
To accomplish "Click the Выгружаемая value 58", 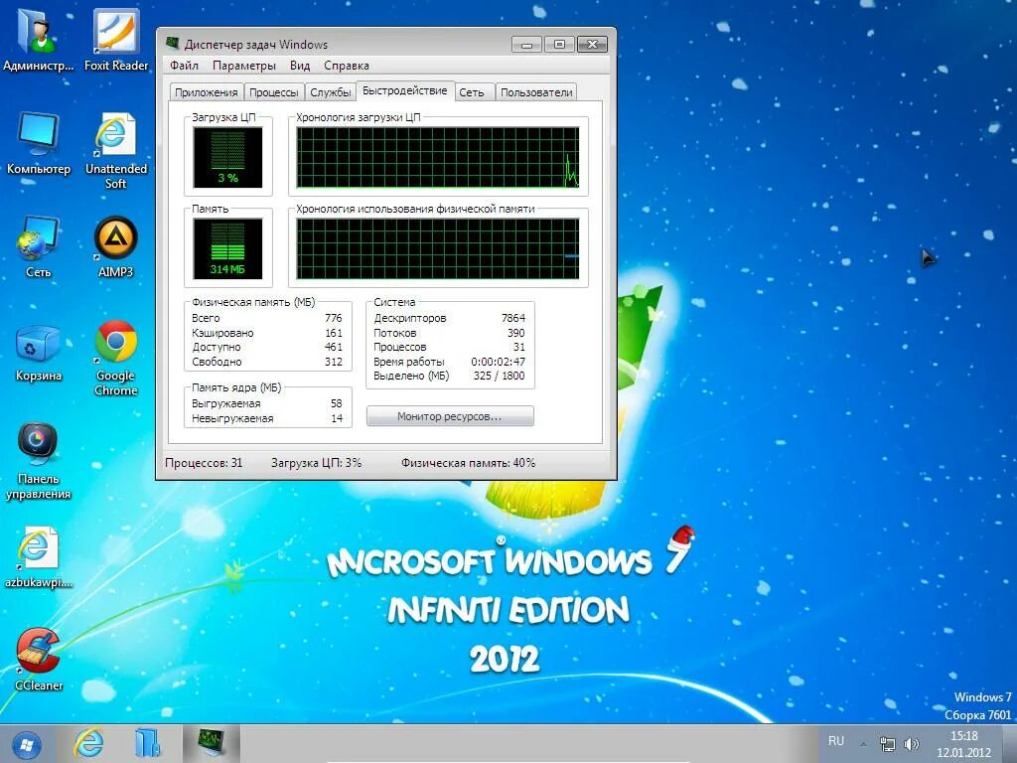I will pyautogui.click(x=336, y=403).
